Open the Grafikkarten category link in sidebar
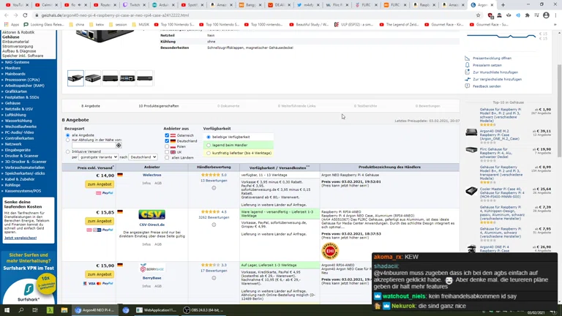The height and width of the screenshot is (316, 562). (x=16, y=91)
